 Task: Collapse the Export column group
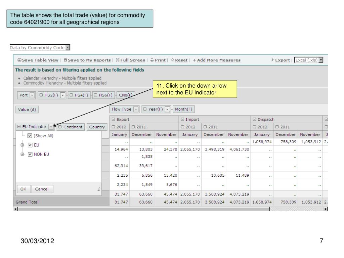pyautogui.click(x=113, y=119)
